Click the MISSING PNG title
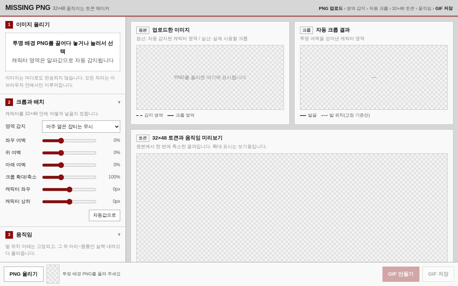Image resolution: width=458 pixels, height=286 pixels. (x=28, y=8)
